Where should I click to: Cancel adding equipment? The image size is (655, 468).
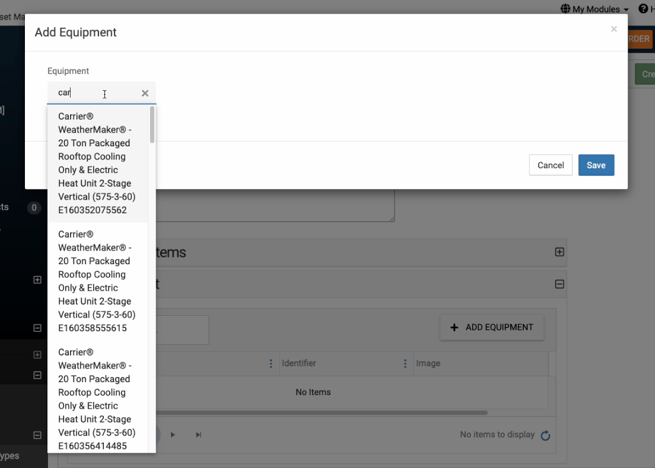point(550,165)
